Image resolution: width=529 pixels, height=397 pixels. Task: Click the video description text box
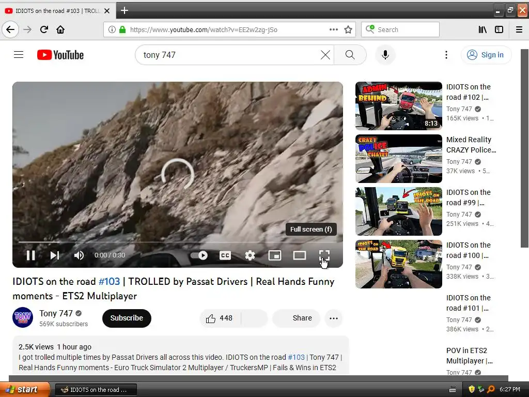click(180, 355)
